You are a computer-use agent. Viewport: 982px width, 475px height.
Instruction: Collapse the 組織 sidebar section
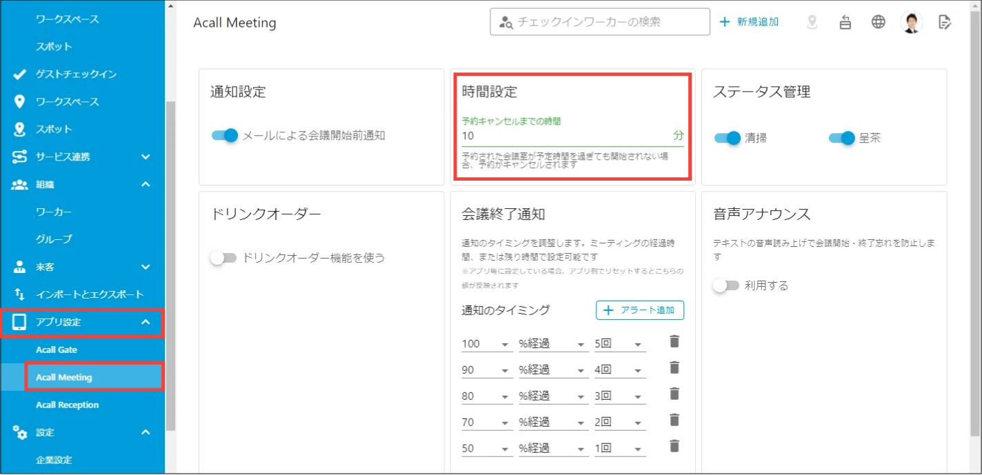pyautogui.click(x=146, y=184)
